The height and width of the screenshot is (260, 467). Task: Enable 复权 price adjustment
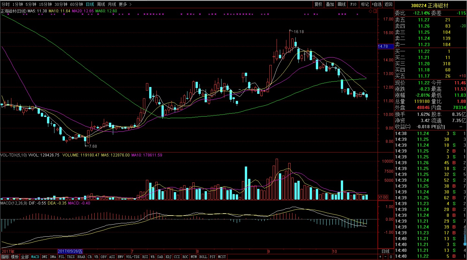pos(318,4)
